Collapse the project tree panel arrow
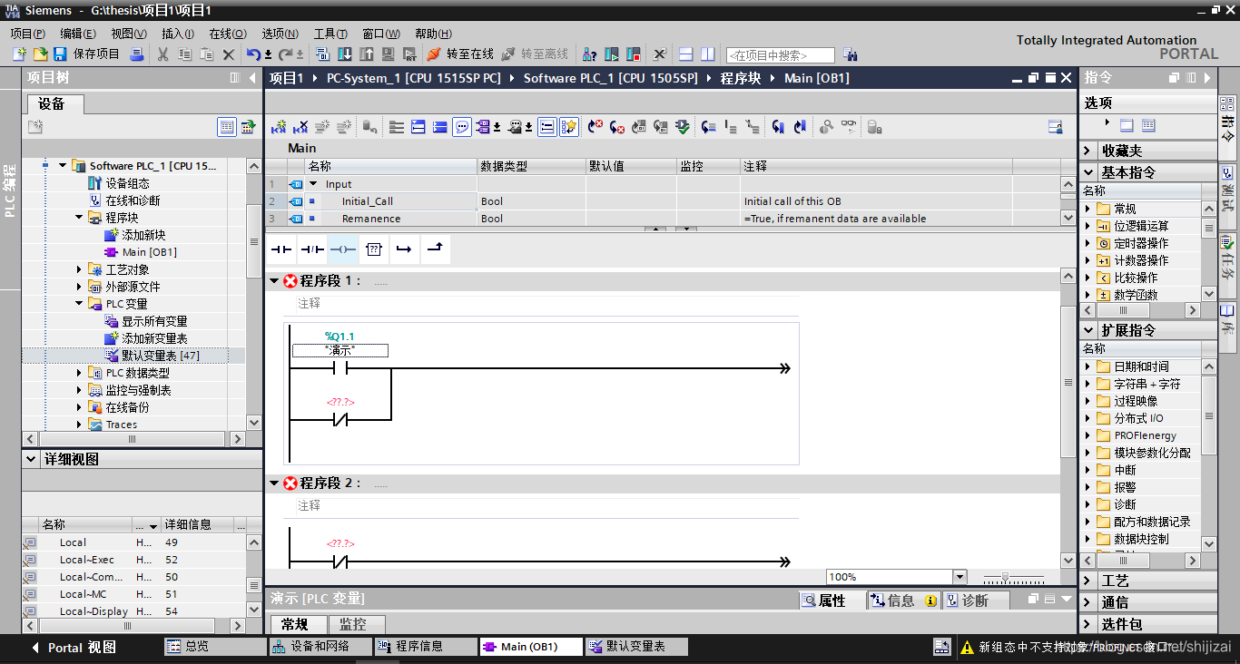The height and width of the screenshot is (664, 1240). pos(252,78)
